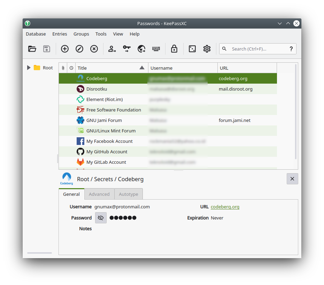
Task: Click the GitLab fox entry icon
Action: 80,162
